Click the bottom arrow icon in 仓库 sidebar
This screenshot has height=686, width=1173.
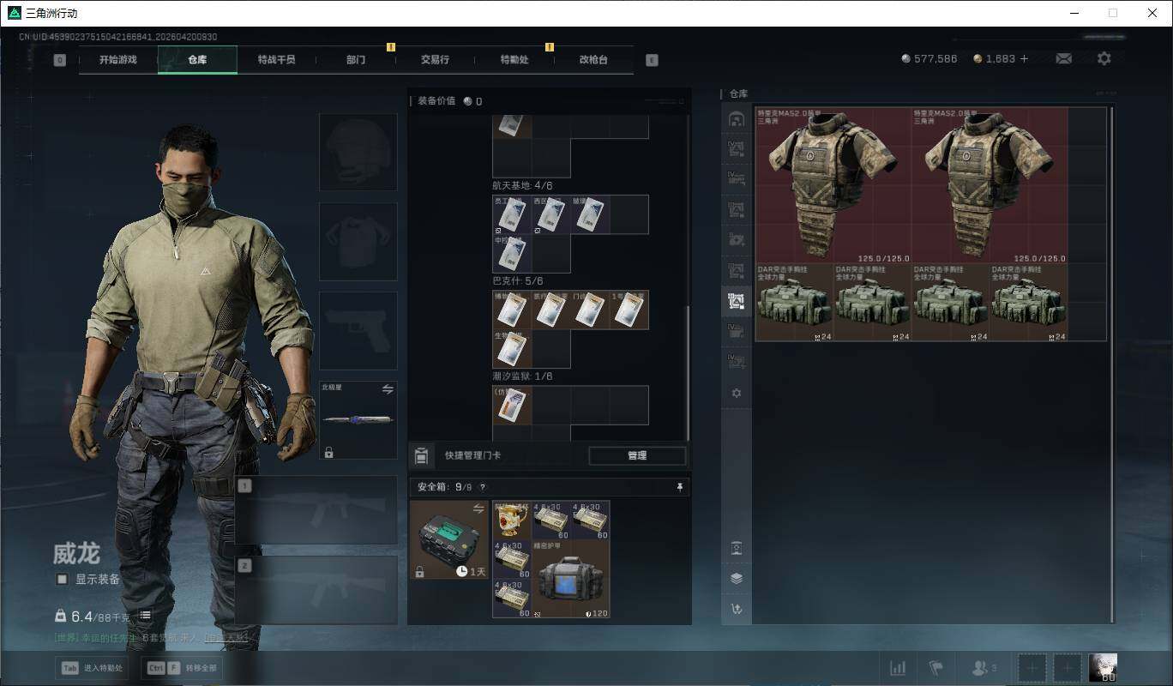click(x=736, y=609)
